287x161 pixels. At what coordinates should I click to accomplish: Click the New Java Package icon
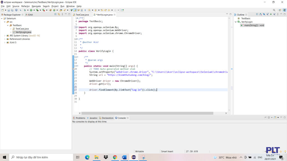[x=50, y=10]
